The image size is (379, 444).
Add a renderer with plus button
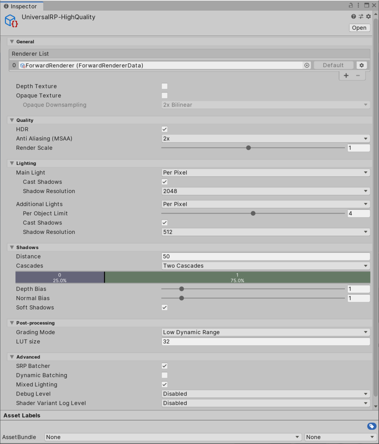[346, 75]
